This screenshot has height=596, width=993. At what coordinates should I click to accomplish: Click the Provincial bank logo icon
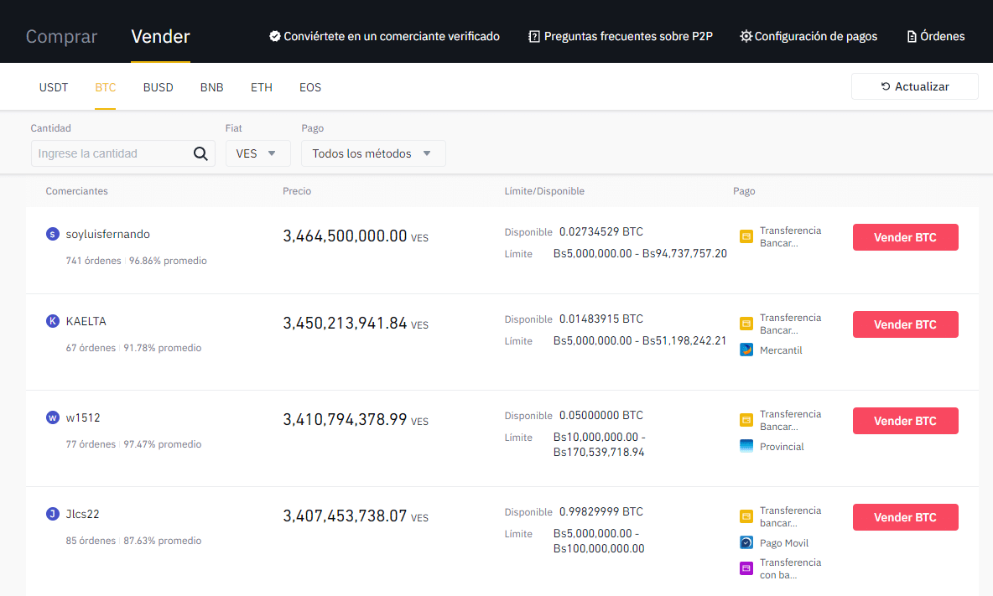point(746,447)
